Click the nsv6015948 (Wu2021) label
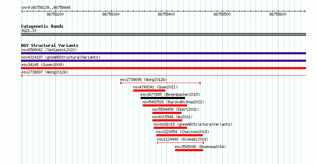Image resolution: width=316 pixels, height=164 pixels. click(x=172, y=117)
